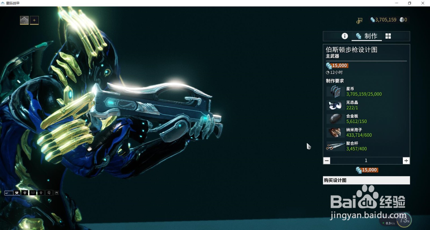
Task: Click the 聚合杆 resource icon
Action: pos(335,146)
